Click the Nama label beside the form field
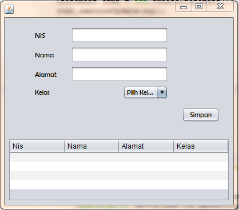 click(45, 55)
